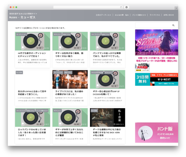The height and width of the screenshot is (157, 186).
Task: Open the ロックバンドのADをしていました article title
Action: click(x=32, y=133)
